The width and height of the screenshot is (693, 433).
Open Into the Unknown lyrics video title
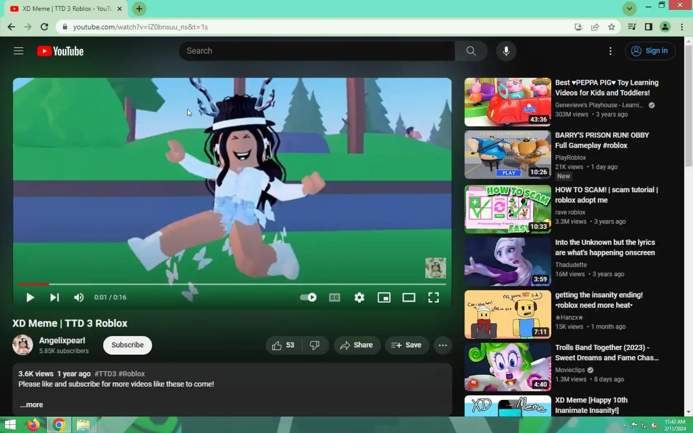pos(605,247)
